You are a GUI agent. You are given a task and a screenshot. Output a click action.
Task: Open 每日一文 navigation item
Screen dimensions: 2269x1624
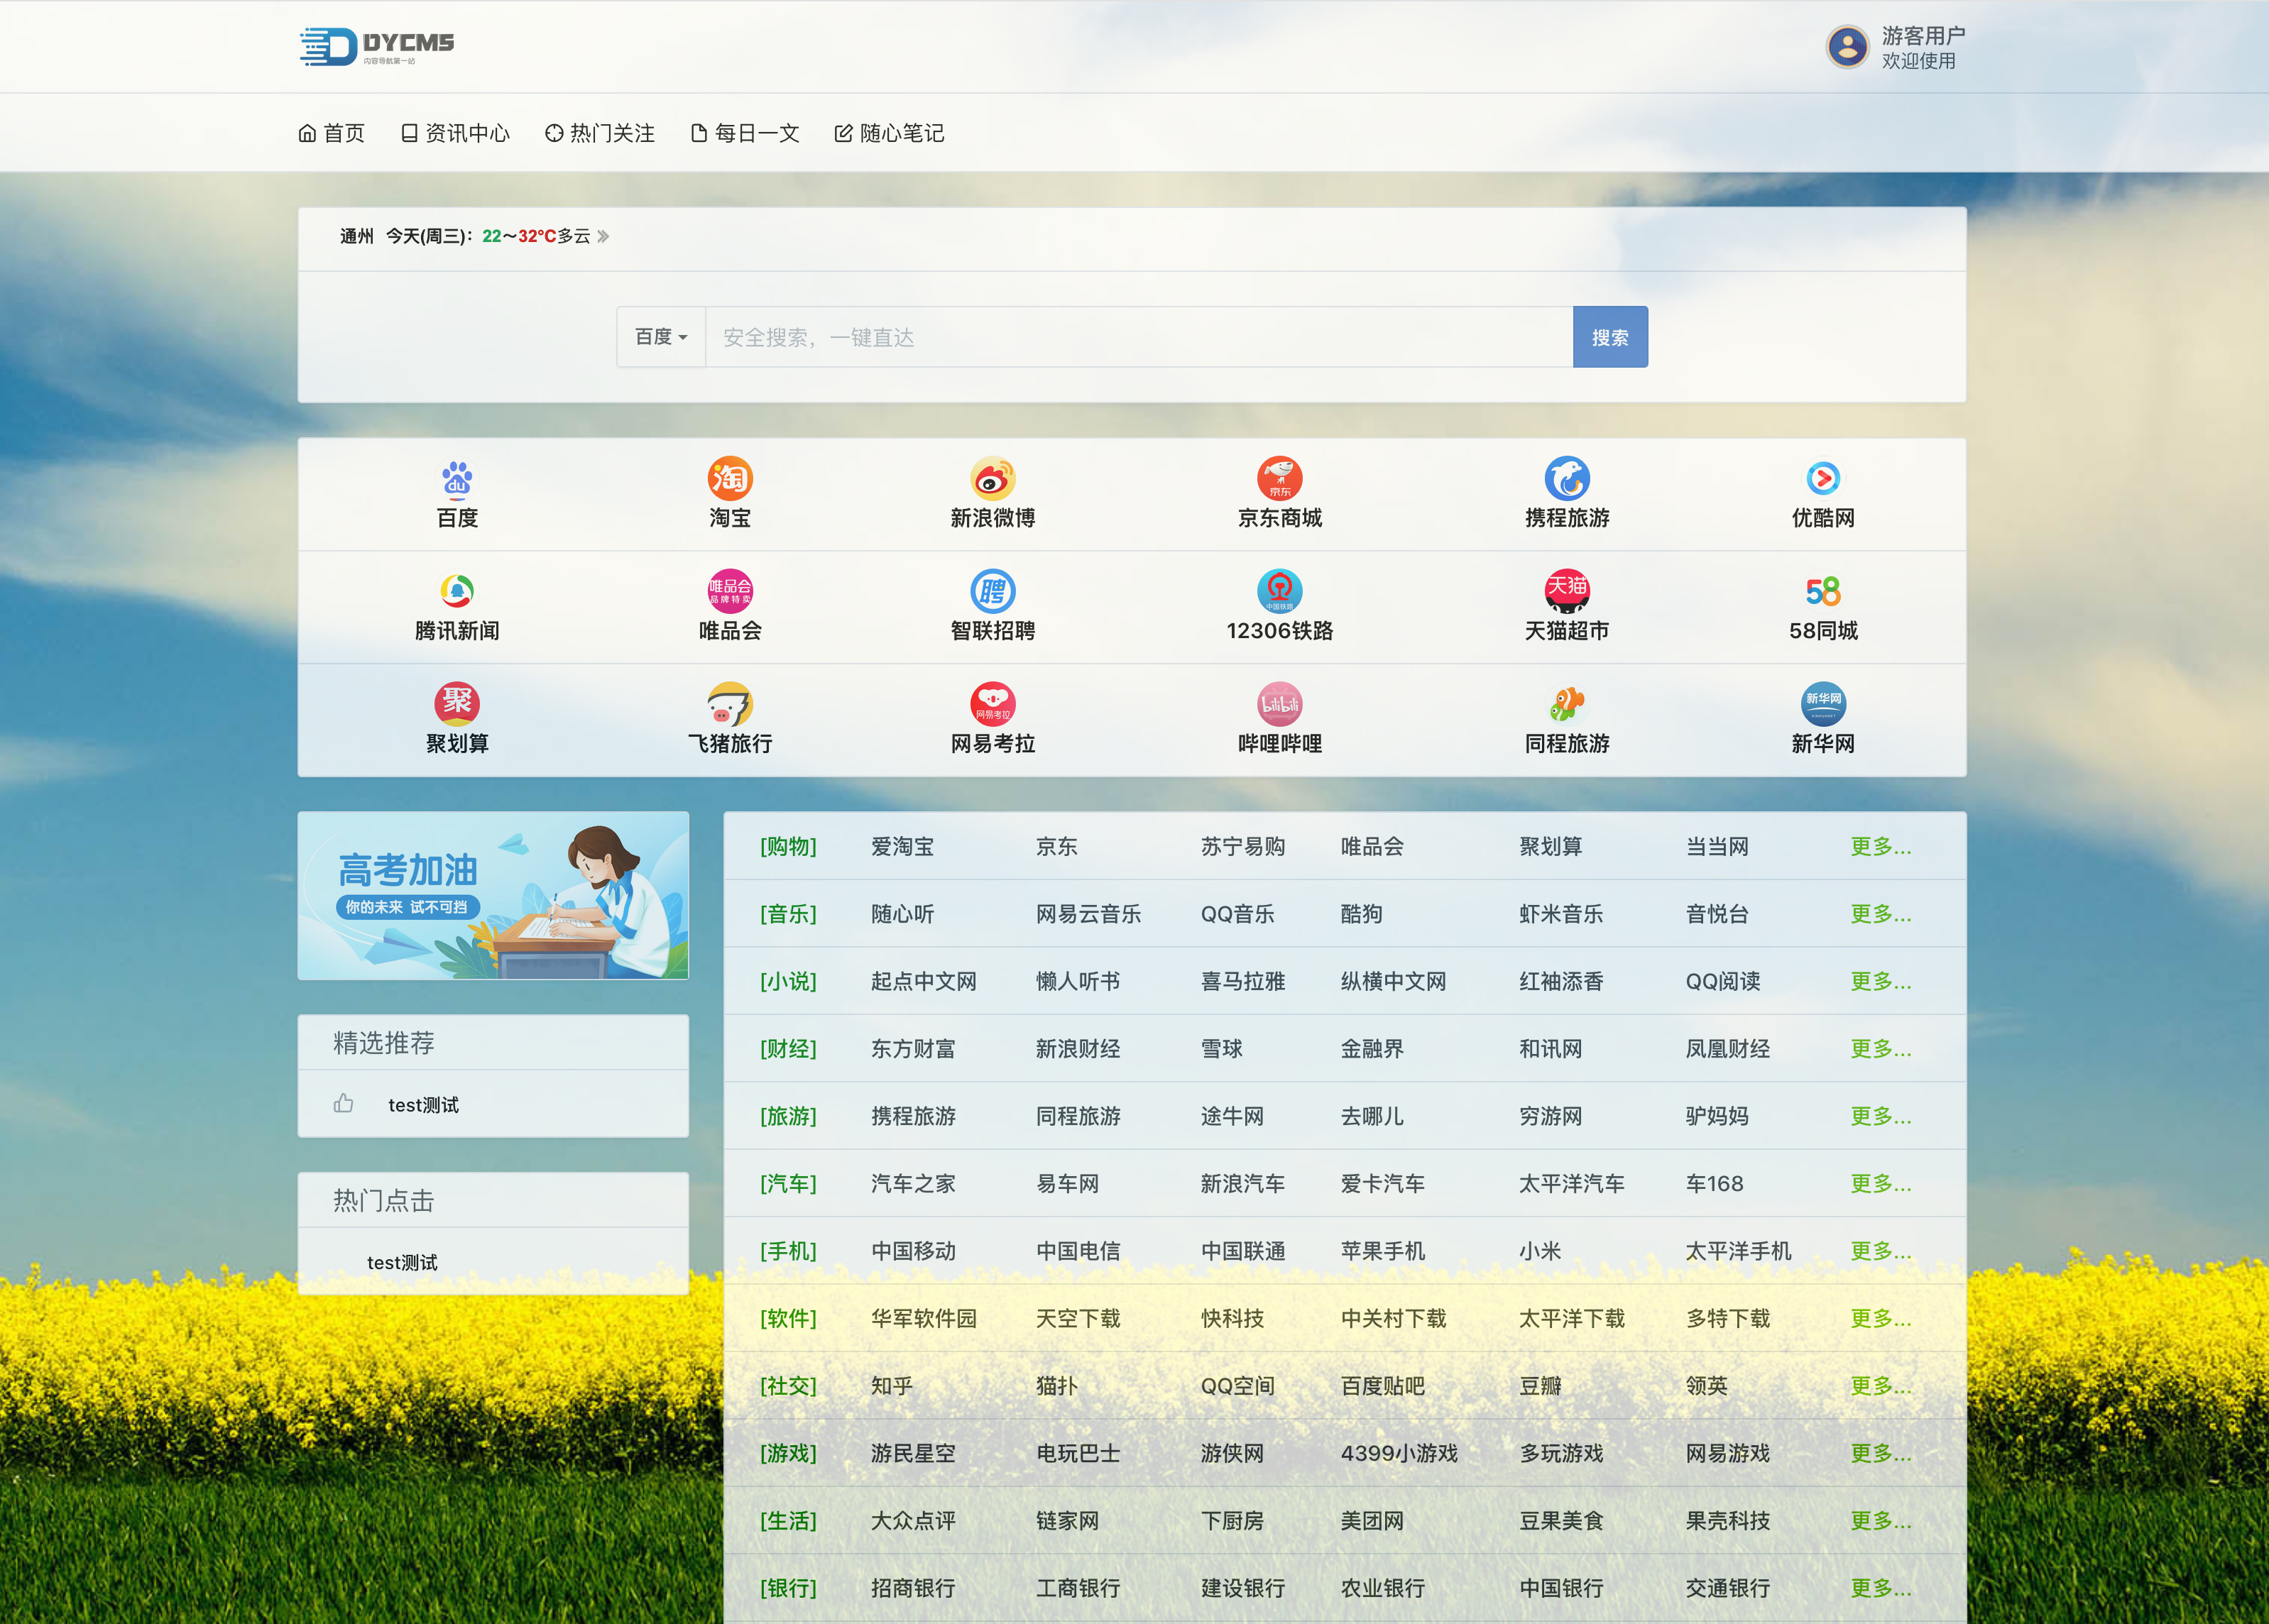point(745,133)
